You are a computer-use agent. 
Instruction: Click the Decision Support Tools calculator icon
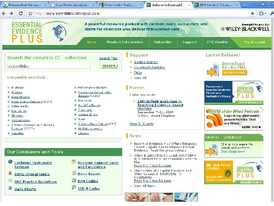point(74,162)
